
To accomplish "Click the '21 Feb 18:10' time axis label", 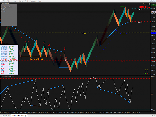I will click(121, 113).
